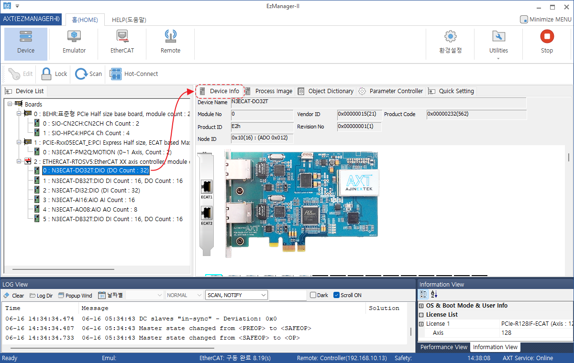Select 0 : SIO-CN2CH:CN2CH module
574x363 pixels.
[91, 123]
